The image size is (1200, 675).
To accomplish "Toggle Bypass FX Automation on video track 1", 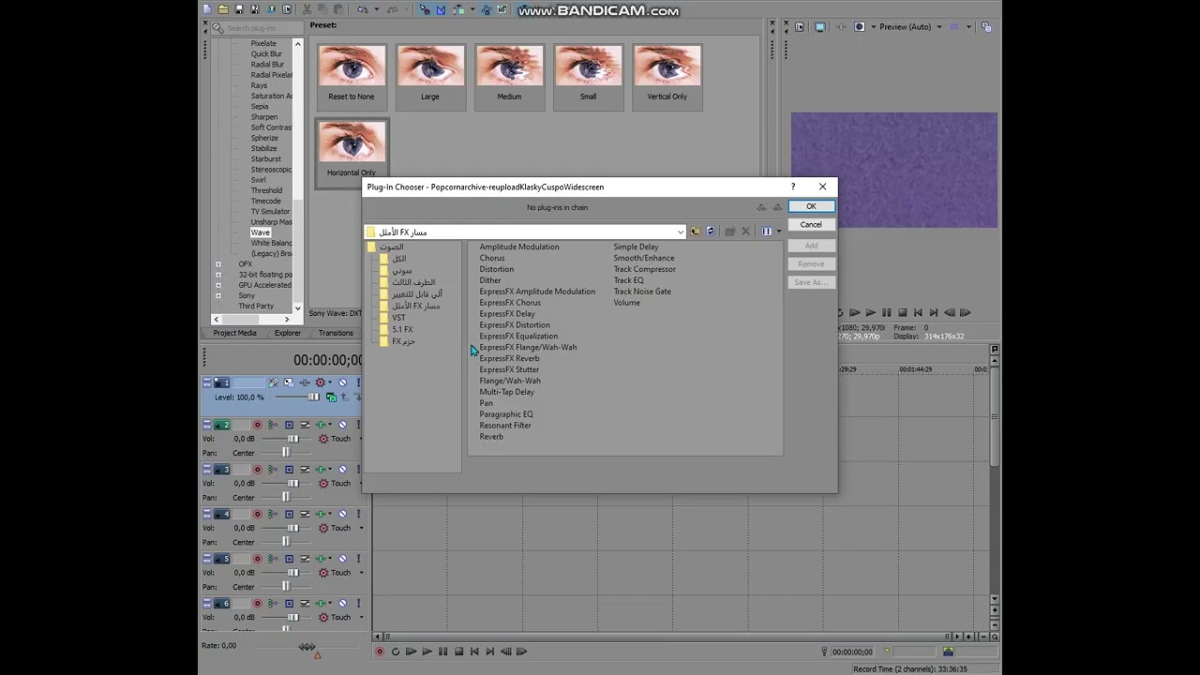I will point(273,382).
